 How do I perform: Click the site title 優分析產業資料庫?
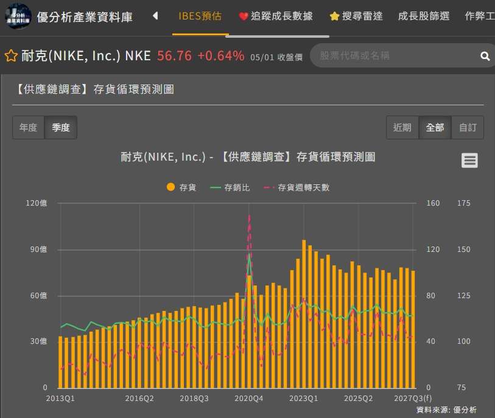pyautogui.click(x=85, y=16)
